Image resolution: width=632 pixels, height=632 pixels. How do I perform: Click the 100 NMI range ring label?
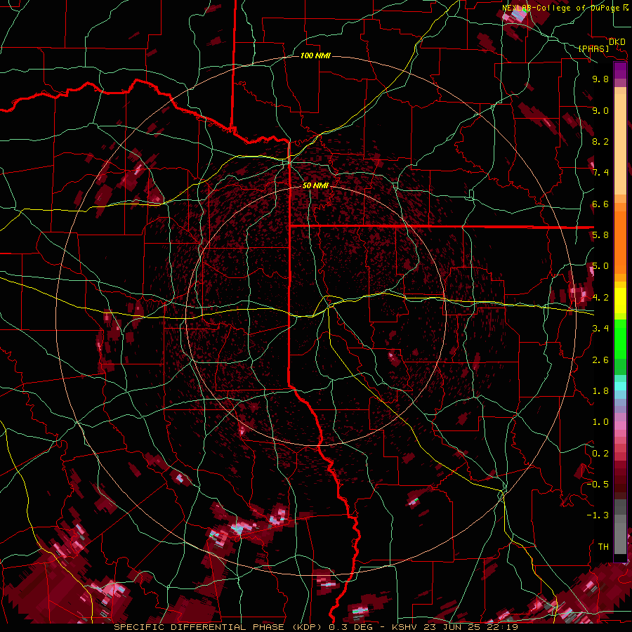[315, 55]
